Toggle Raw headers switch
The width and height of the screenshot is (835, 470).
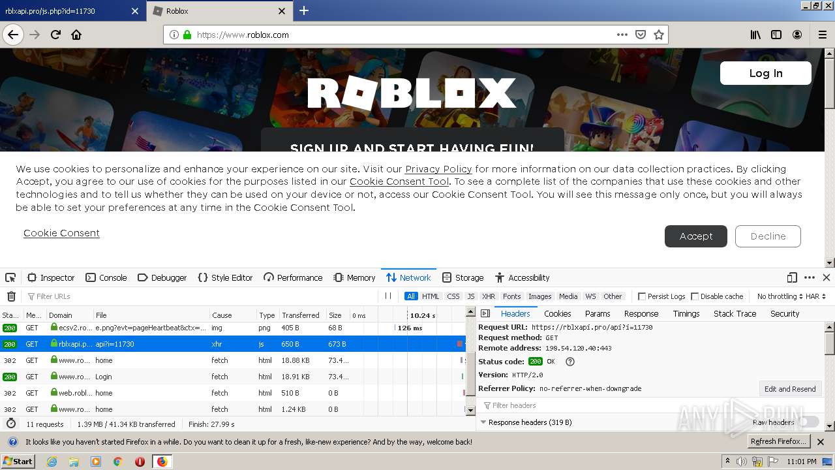808,422
